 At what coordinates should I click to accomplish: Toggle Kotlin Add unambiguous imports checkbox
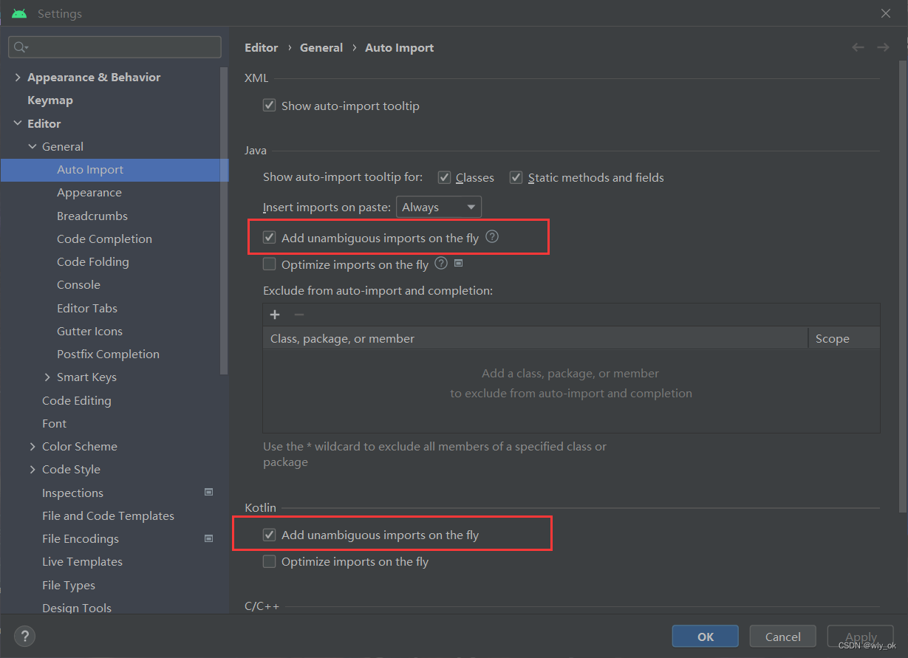pyautogui.click(x=270, y=535)
